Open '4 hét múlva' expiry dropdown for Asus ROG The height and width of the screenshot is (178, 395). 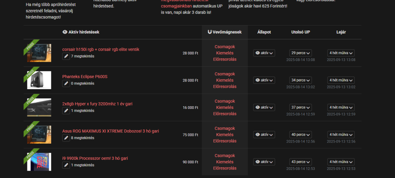[341, 135]
